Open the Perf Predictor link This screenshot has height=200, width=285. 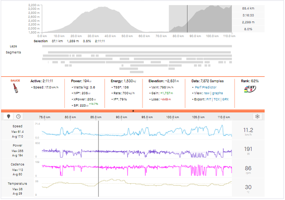coord(206,87)
